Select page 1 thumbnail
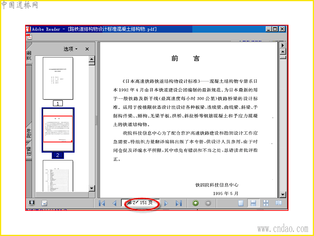This screenshot has height=236, width=314. (58, 78)
